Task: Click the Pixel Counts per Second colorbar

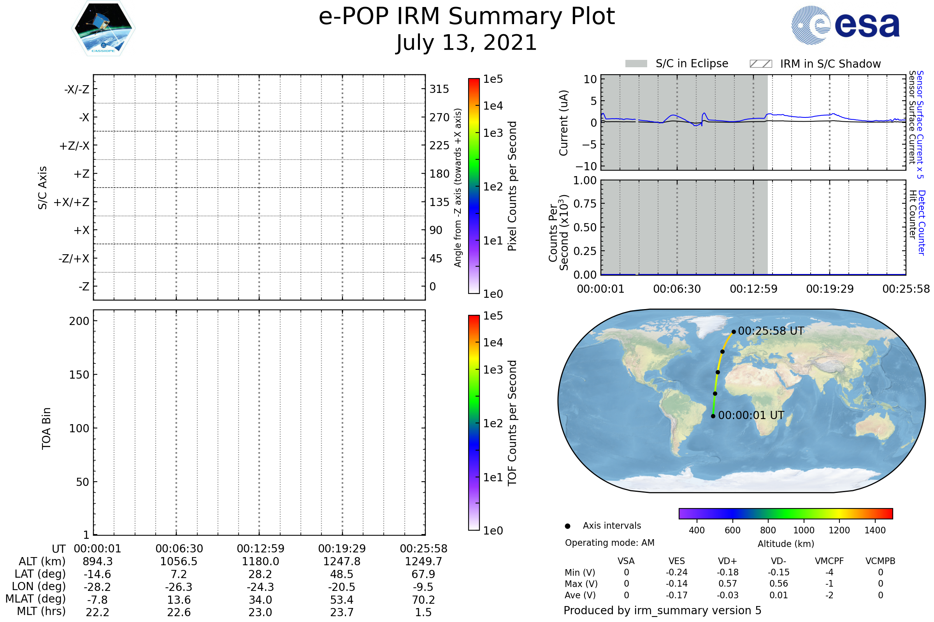Action: pos(474,186)
